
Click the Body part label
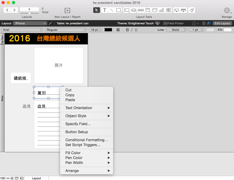[2, 98]
